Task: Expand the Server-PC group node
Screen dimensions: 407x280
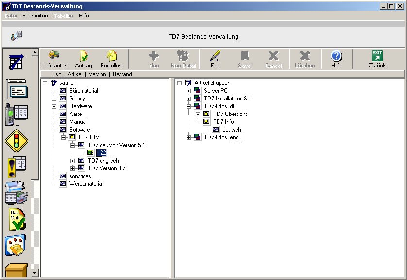Action: click(189, 91)
